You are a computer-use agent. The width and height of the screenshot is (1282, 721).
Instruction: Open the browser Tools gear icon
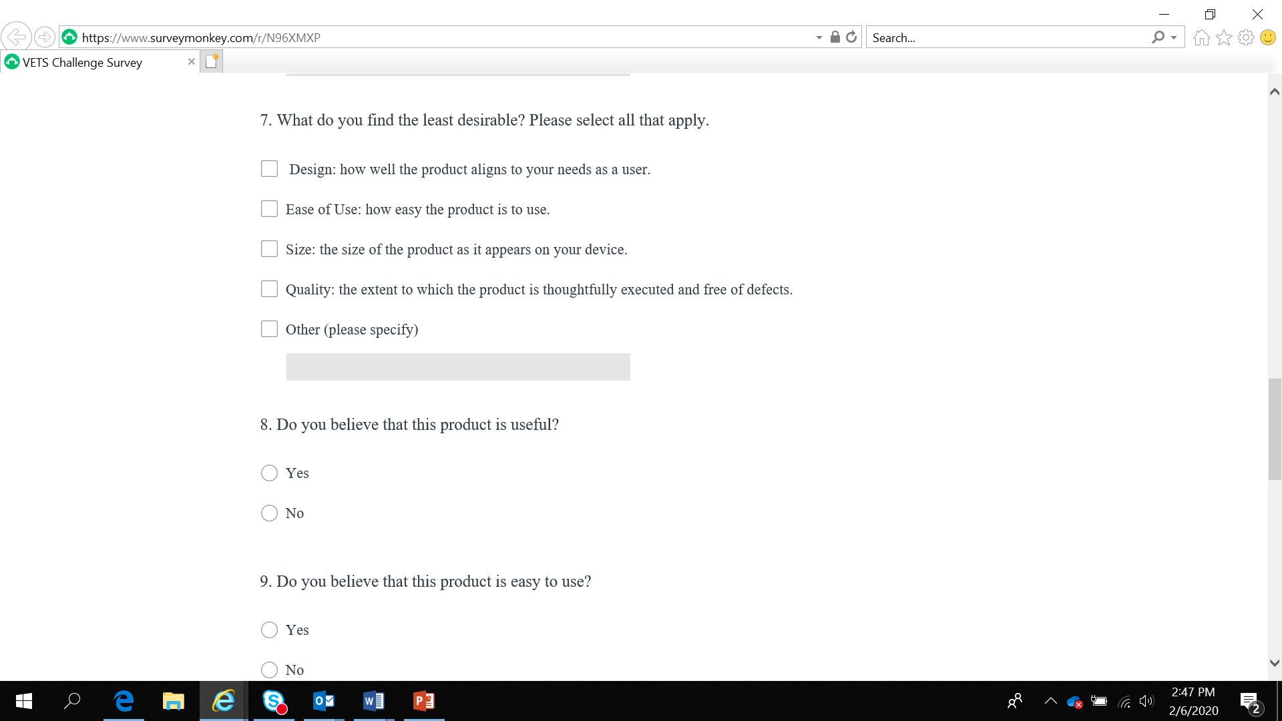pos(1245,38)
